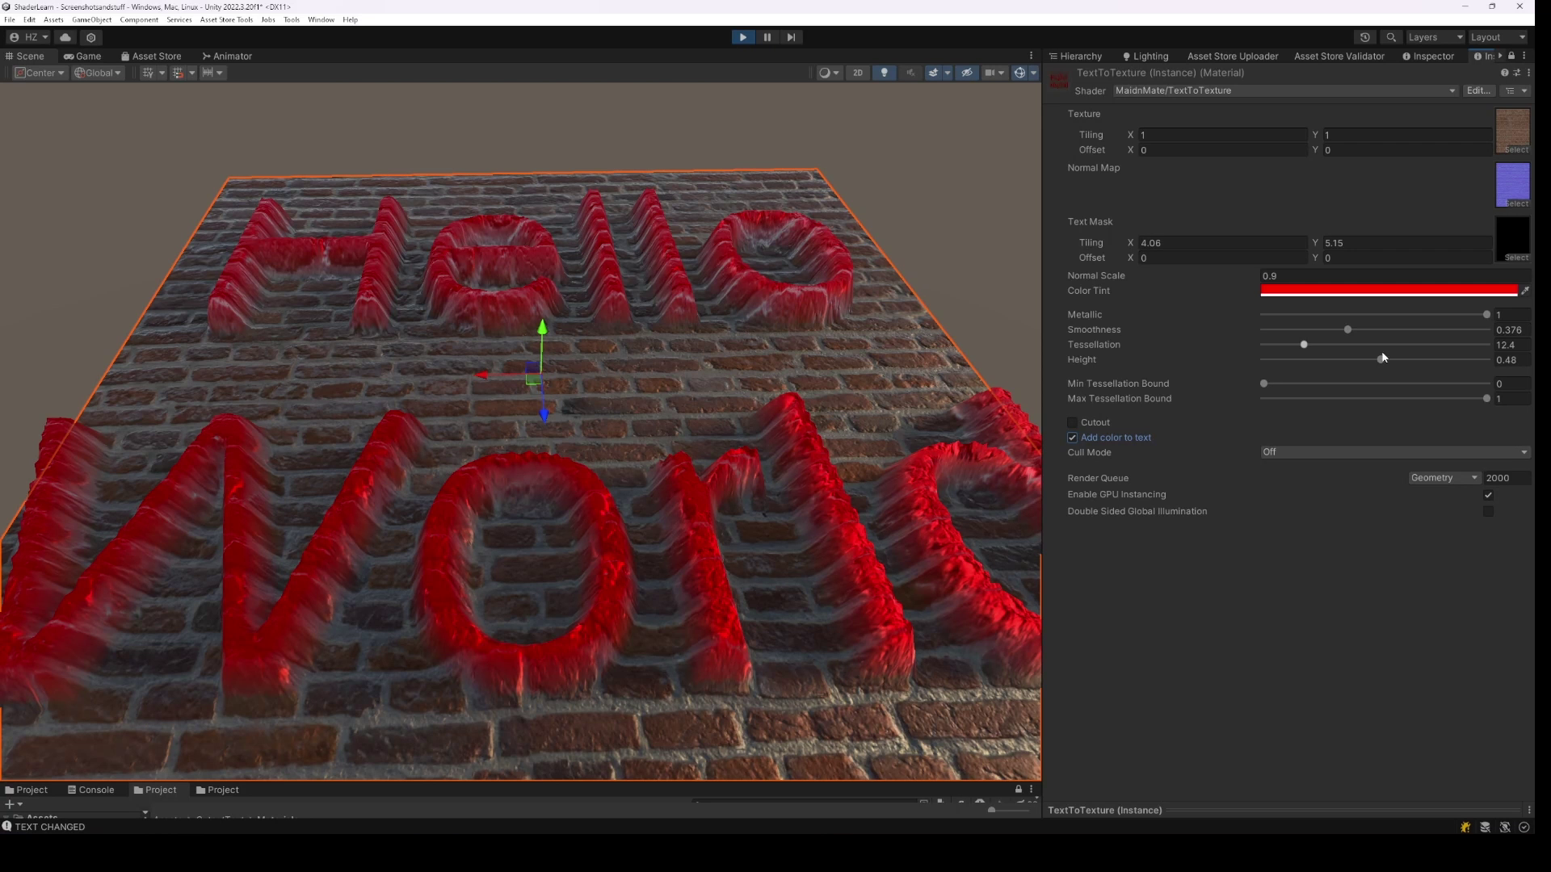This screenshot has width=1551, height=872.
Task: Open Inspector panel kebab menu
Action: pyautogui.click(x=1524, y=56)
